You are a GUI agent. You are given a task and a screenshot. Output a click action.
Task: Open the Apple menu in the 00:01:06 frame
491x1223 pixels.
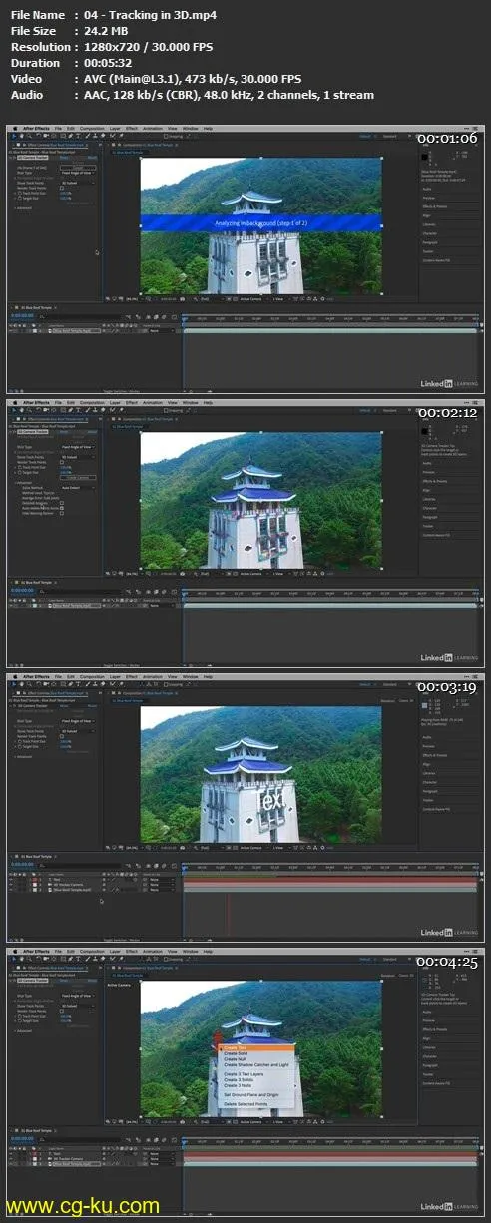(15, 128)
